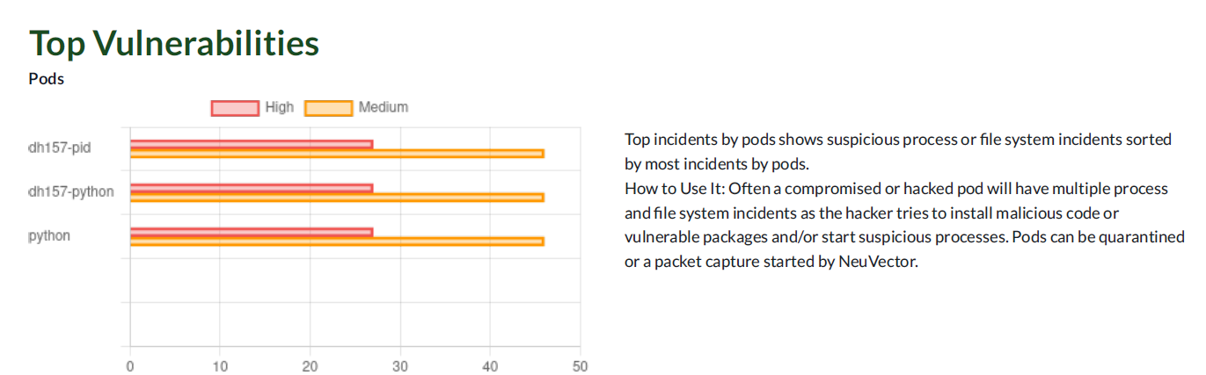Click the dh157-pid Medium severity bar

(x=337, y=154)
